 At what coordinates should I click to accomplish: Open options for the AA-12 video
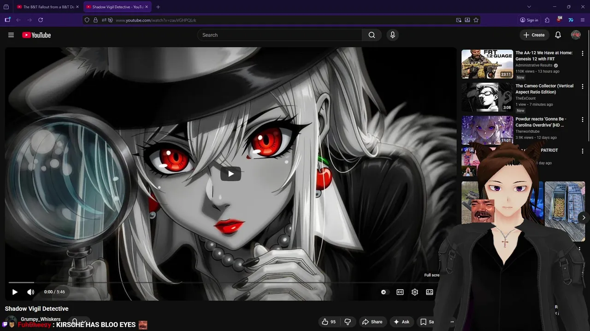click(582, 53)
